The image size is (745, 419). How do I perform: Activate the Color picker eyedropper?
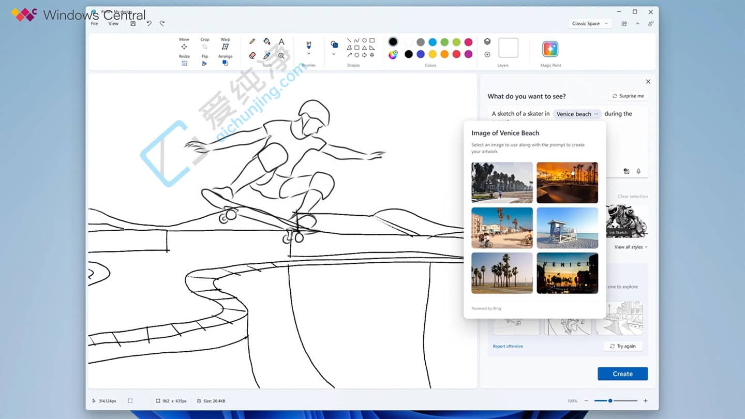[x=267, y=55]
